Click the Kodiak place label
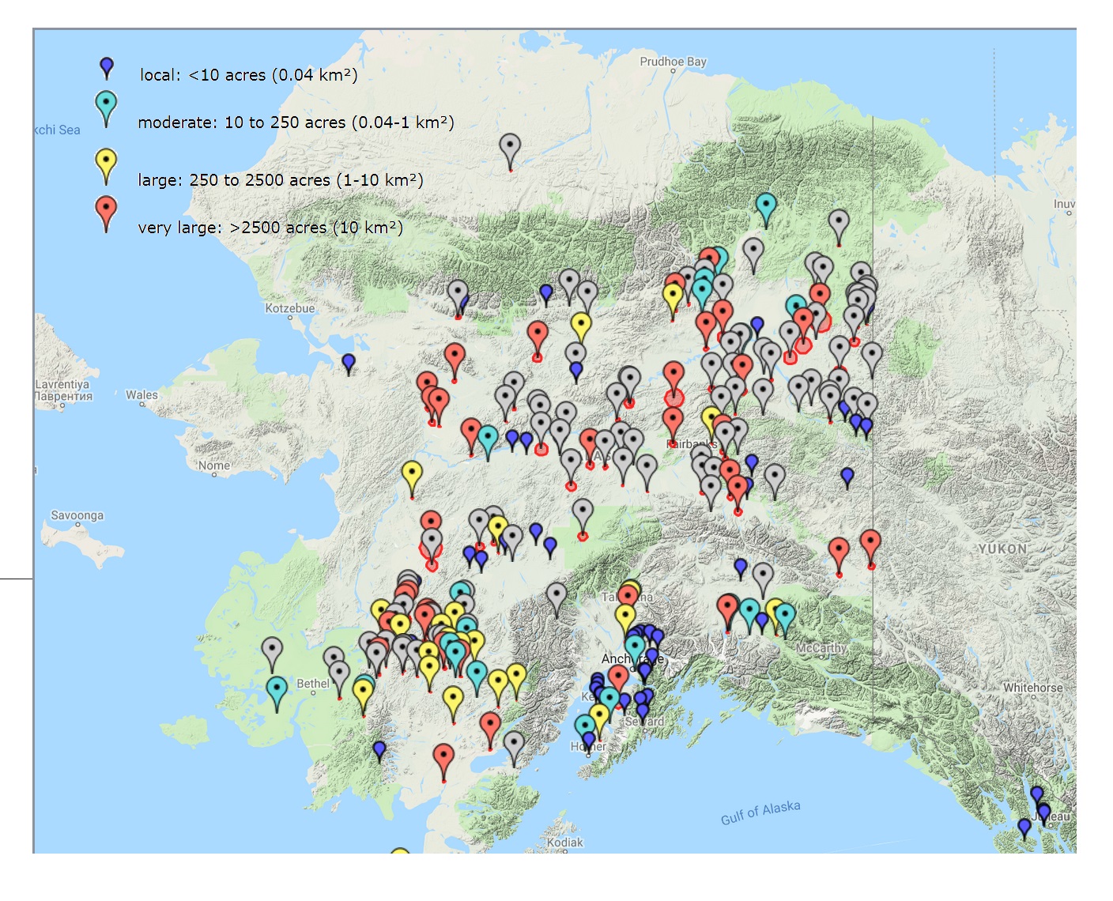Image resolution: width=1113 pixels, height=901 pixels. click(565, 843)
